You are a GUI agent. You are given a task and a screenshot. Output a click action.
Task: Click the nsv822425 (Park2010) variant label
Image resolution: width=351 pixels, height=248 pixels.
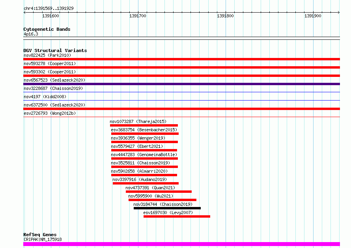tap(47, 55)
